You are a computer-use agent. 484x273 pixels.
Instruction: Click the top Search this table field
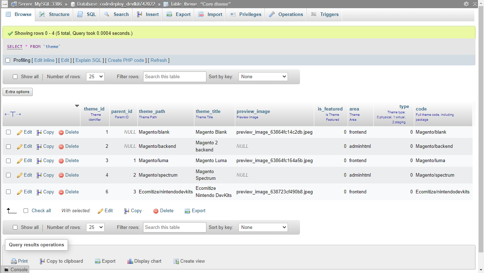coord(174,77)
